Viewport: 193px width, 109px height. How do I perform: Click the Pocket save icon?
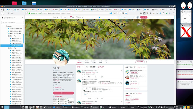pos(123,13)
